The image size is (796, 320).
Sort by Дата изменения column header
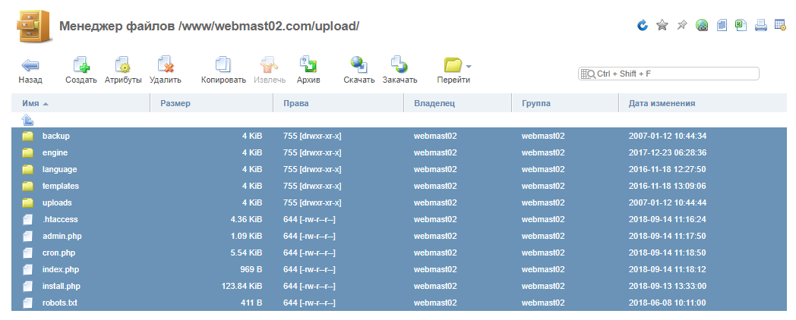[x=662, y=103]
